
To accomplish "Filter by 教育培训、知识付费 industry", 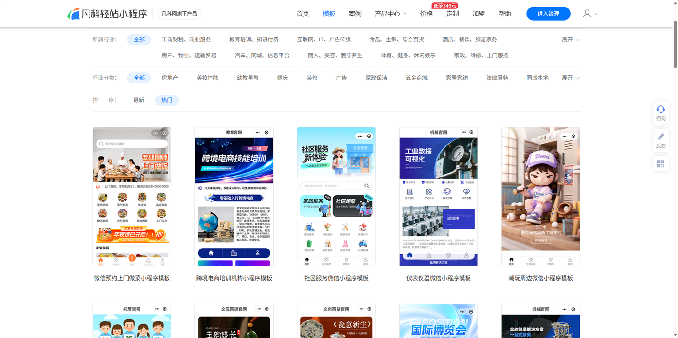I will (254, 40).
